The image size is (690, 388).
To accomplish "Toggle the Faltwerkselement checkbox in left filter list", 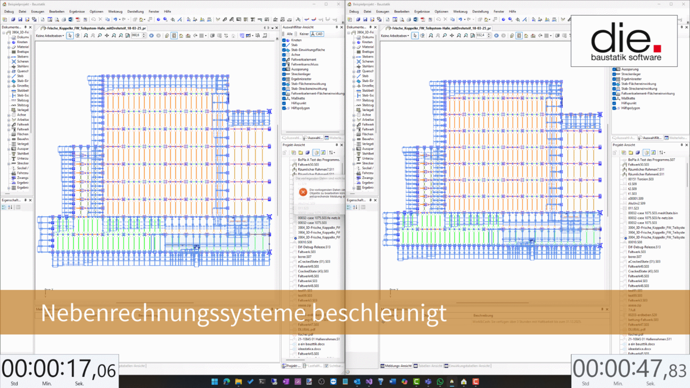I will click(284, 60).
